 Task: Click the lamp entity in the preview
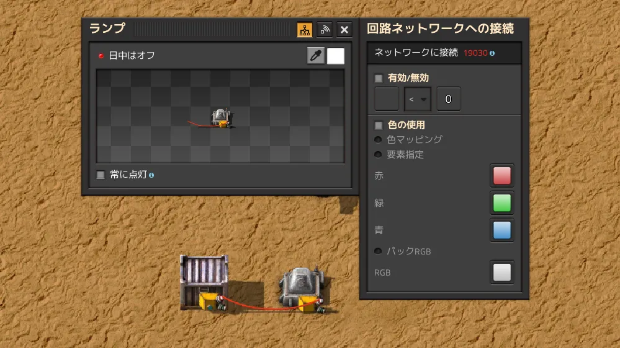pyautogui.click(x=221, y=118)
